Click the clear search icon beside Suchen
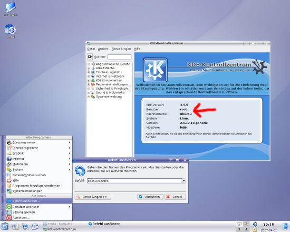290x232 pixels. tap(90, 56)
